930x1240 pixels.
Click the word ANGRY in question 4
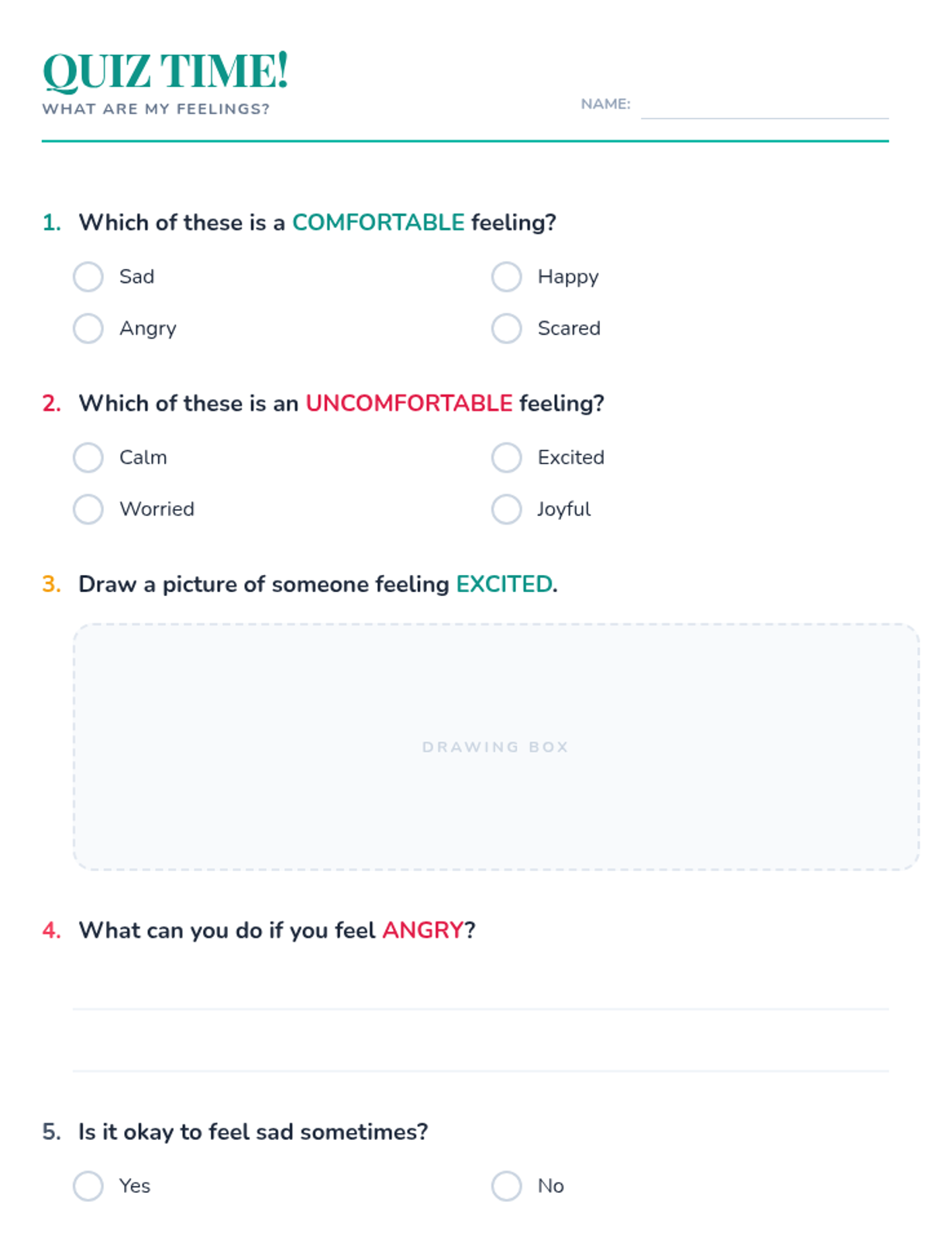(422, 930)
